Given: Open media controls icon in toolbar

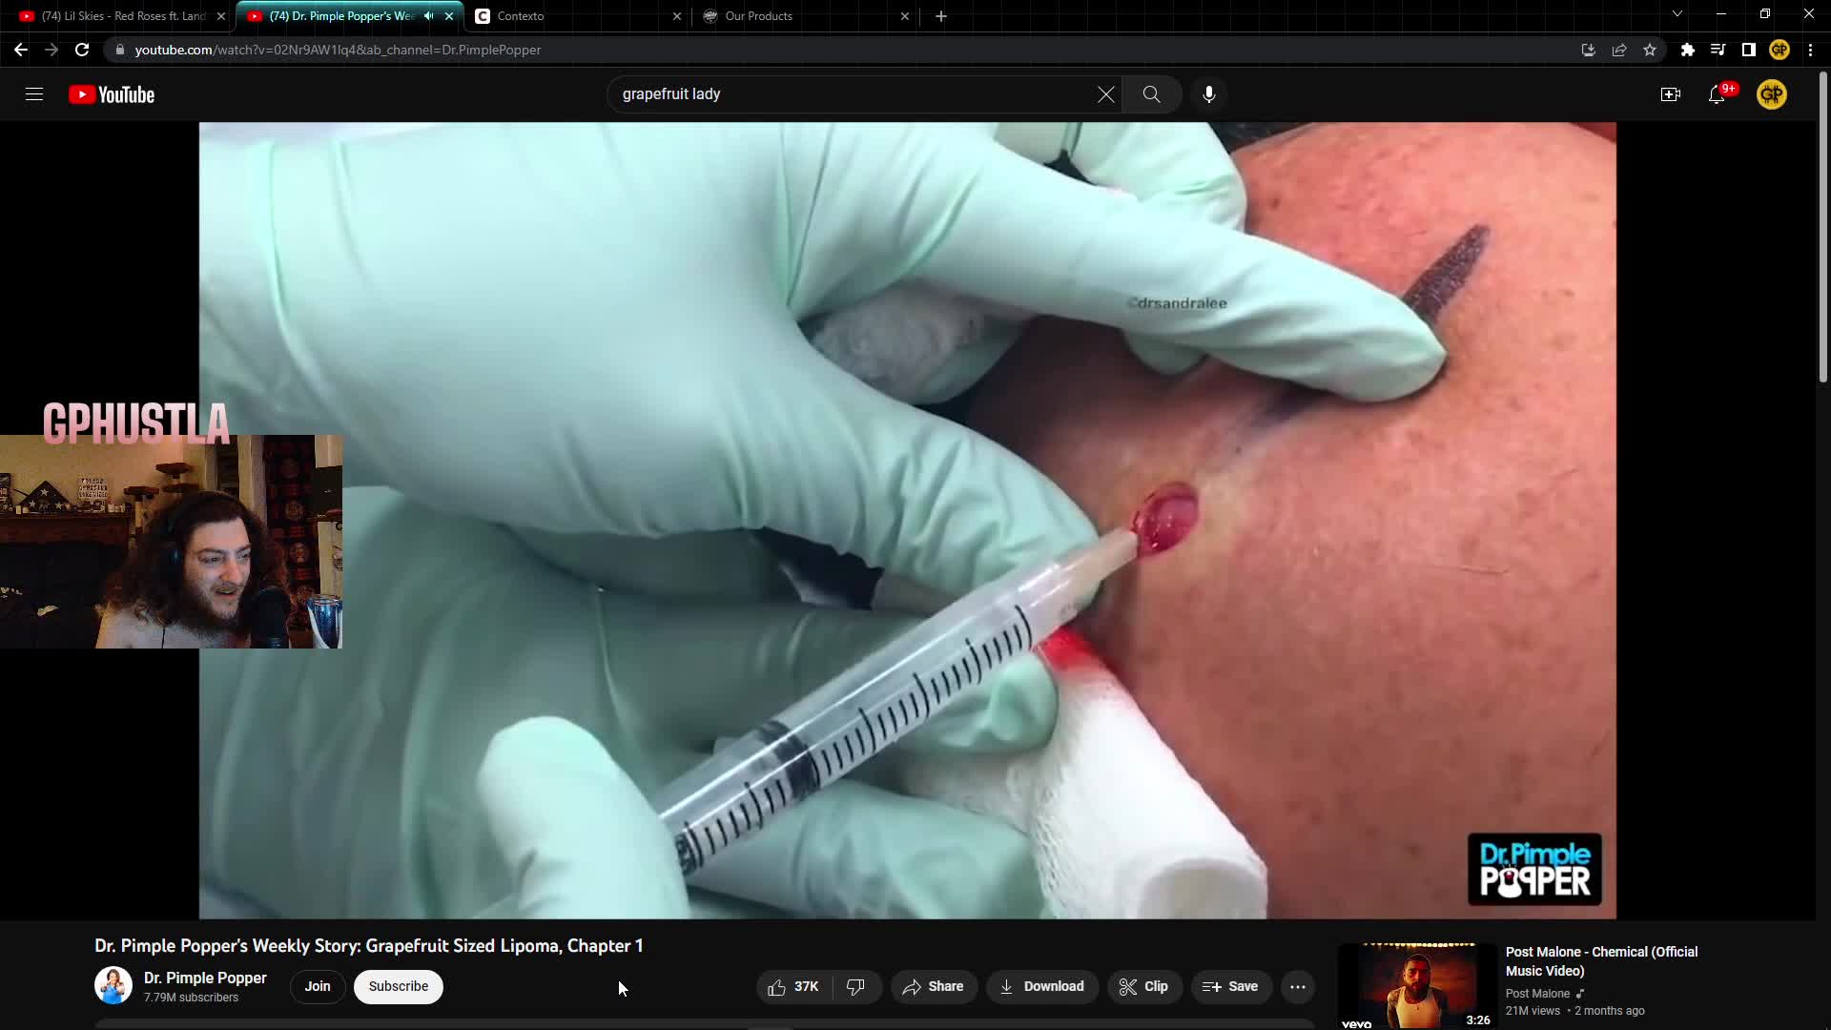Looking at the screenshot, I should (1718, 50).
